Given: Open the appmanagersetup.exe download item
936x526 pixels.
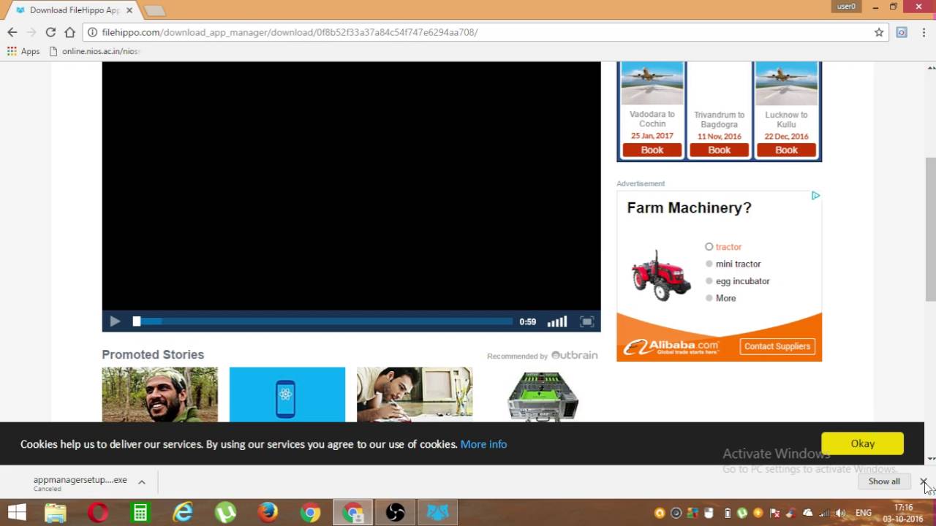Looking at the screenshot, I should click(x=80, y=483).
